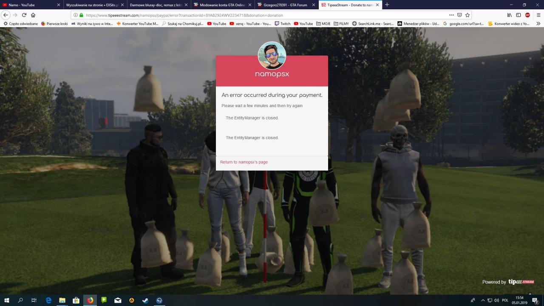Open clock showing 15:54
The image size is (544, 306).
(519, 300)
